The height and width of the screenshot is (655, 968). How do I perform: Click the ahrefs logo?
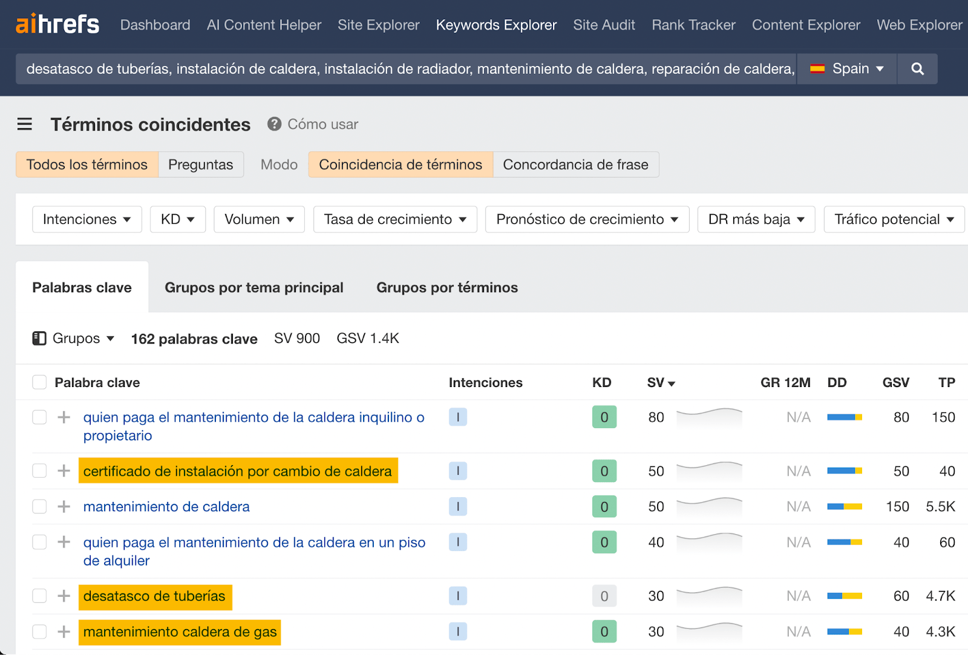pyautogui.click(x=57, y=24)
